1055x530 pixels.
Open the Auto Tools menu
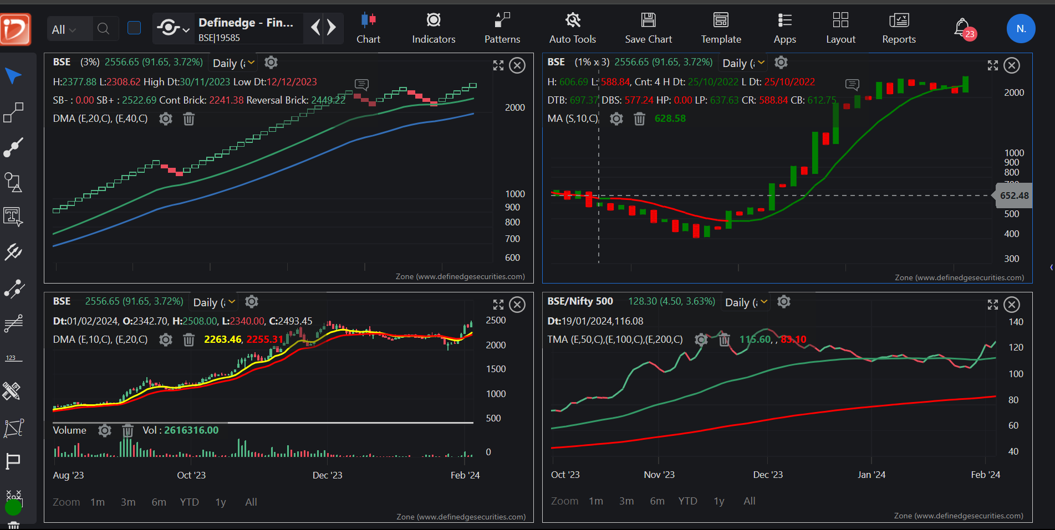click(573, 28)
